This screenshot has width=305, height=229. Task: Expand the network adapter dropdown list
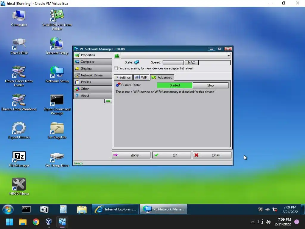(228, 56)
